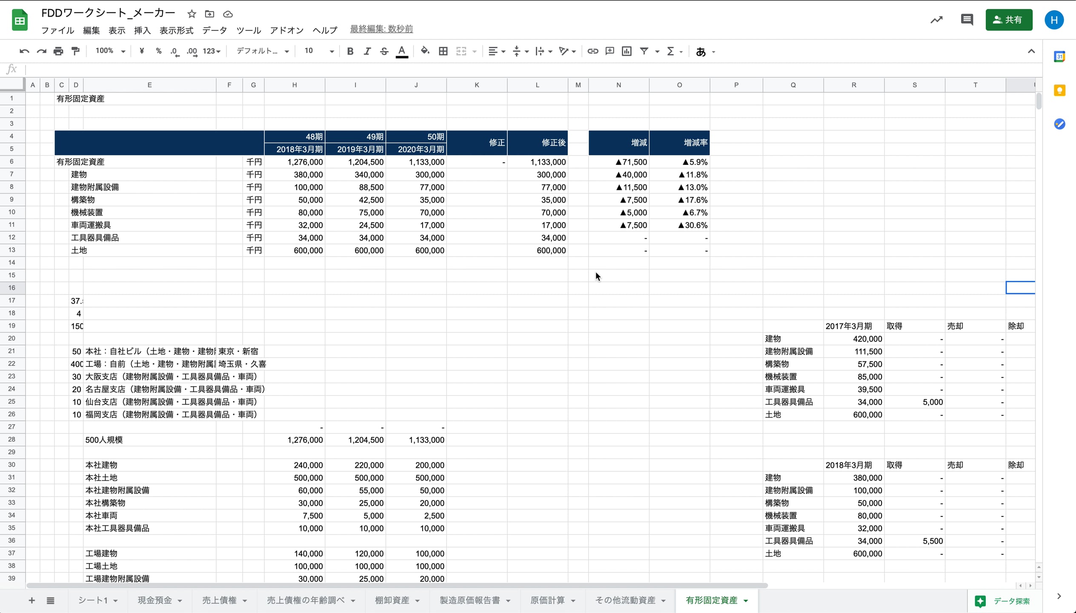1076x613 pixels.
Task: Open the comment history icon
Action: pos(967,20)
